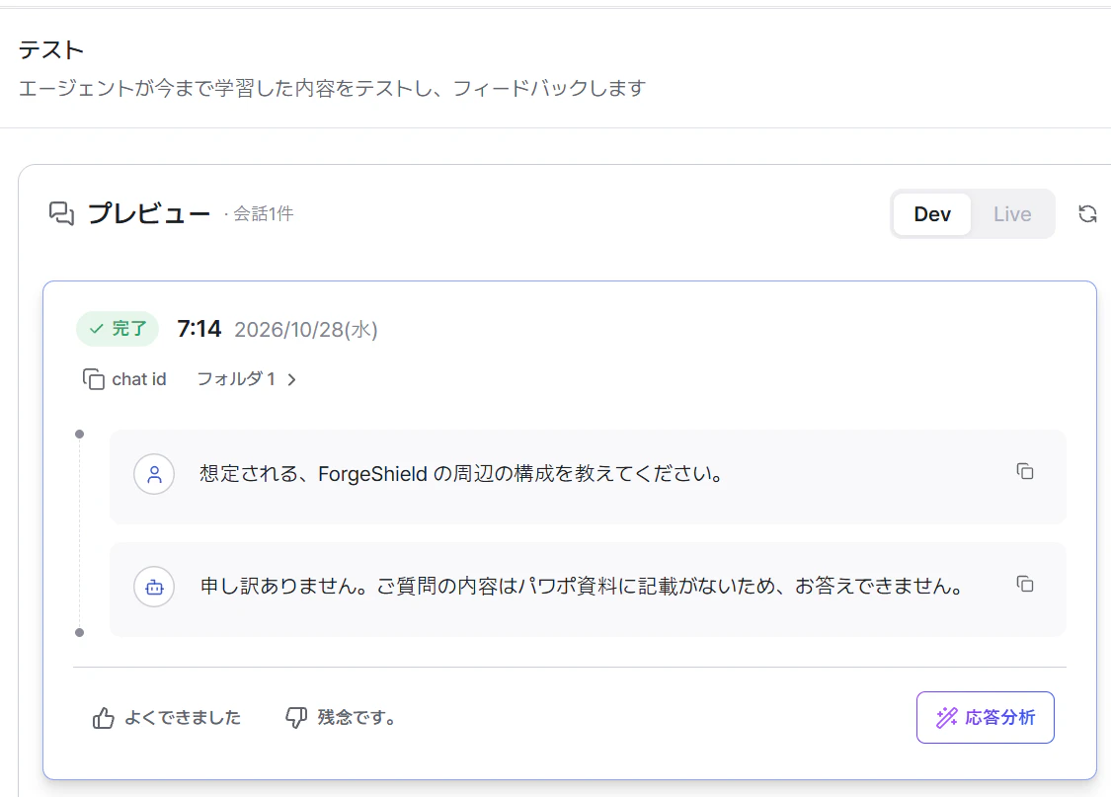Viewport: 1111px width, 797px height.
Task: Click the bot reply starting 申し訳ありません
Action: click(x=582, y=586)
